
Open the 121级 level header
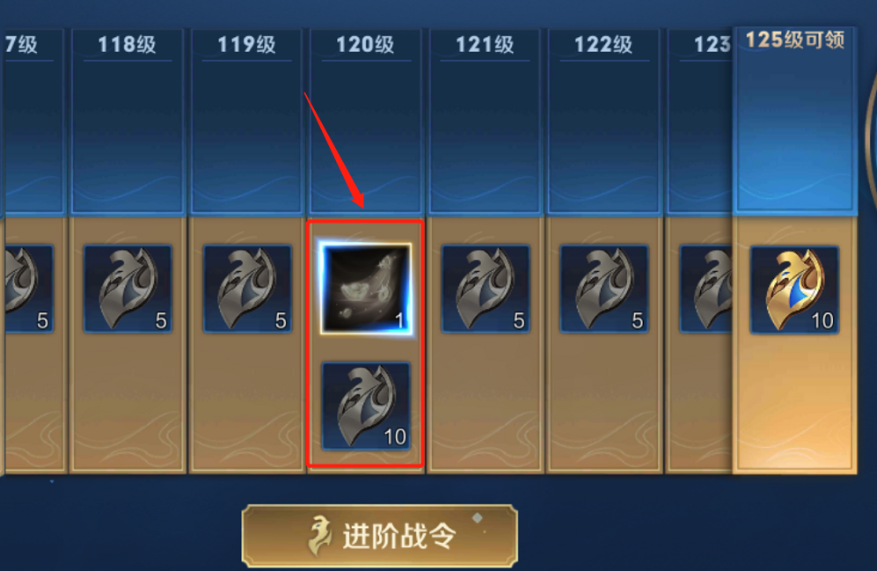[x=485, y=44]
